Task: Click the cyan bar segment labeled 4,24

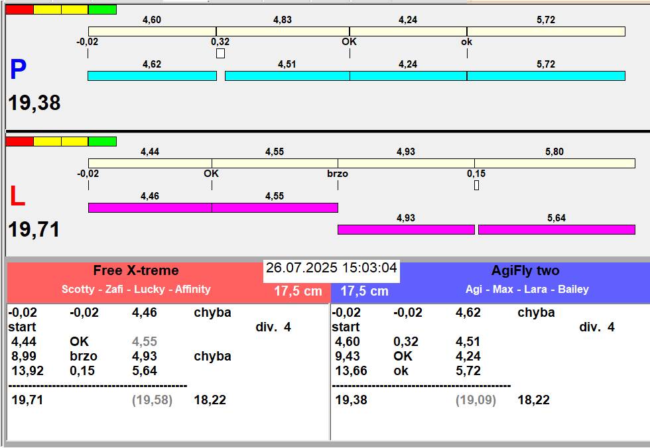Action: coord(409,76)
